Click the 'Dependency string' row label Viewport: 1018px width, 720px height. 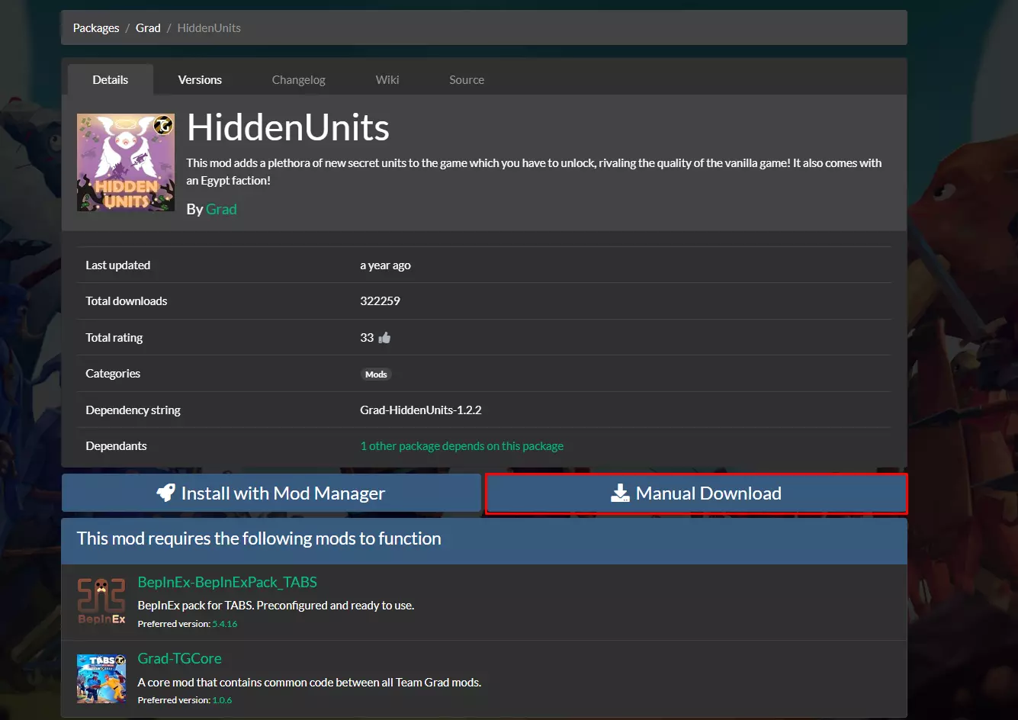pos(133,410)
